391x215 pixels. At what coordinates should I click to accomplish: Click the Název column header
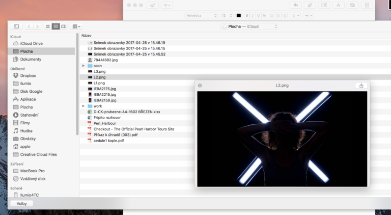coord(87,35)
